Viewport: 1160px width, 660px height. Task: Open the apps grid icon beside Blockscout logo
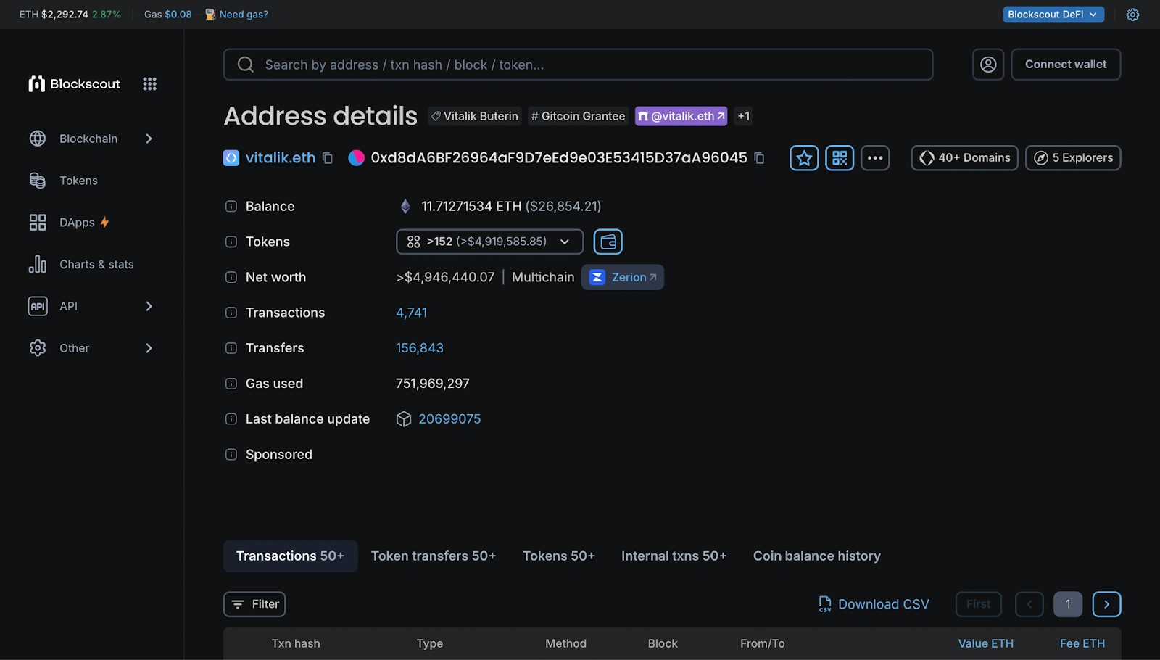coord(149,84)
